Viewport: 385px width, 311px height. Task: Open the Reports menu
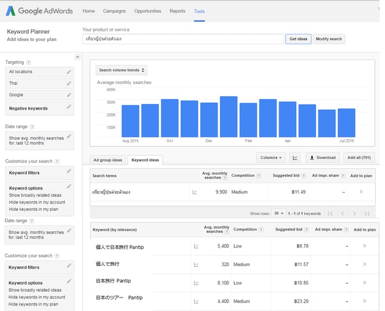[177, 11]
